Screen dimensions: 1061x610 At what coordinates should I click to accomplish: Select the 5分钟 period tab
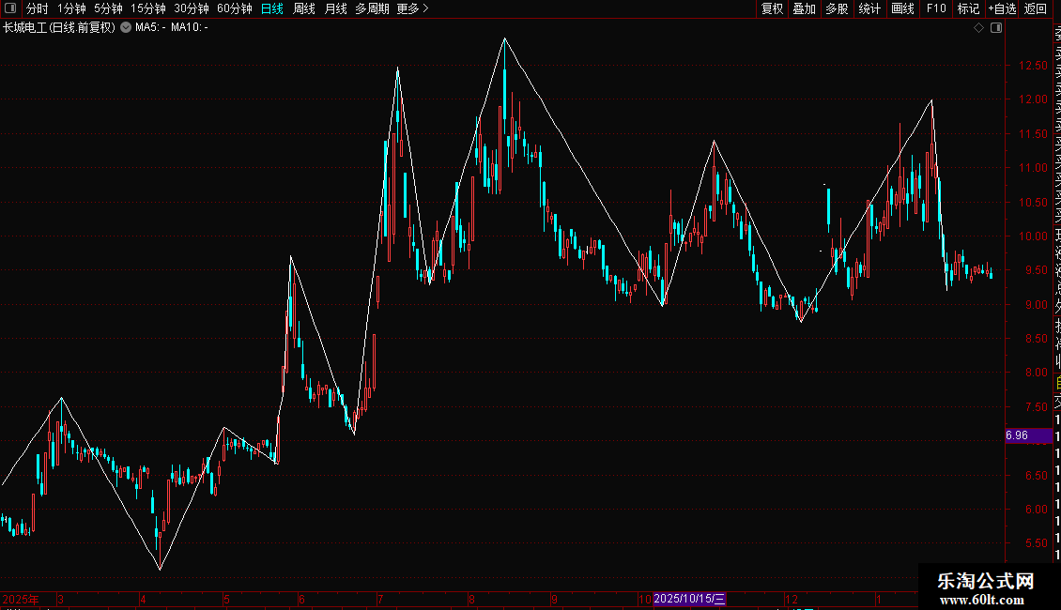tap(108, 8)
